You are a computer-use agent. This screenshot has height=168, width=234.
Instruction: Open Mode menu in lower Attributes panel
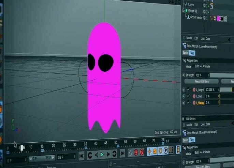(189, 125)
